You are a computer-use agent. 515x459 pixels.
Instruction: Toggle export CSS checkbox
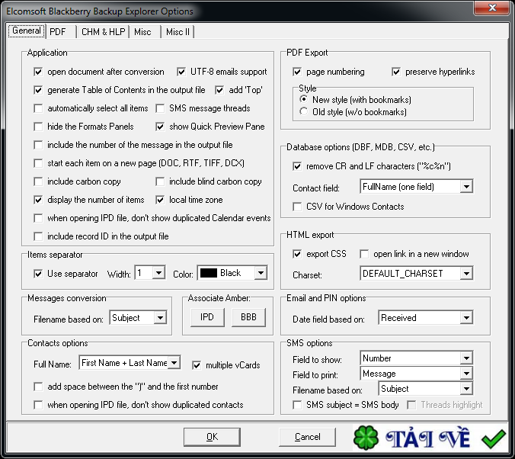click(297, 254)
